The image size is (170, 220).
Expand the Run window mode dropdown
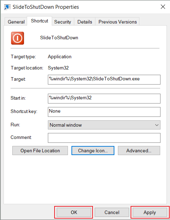(104, 125)
